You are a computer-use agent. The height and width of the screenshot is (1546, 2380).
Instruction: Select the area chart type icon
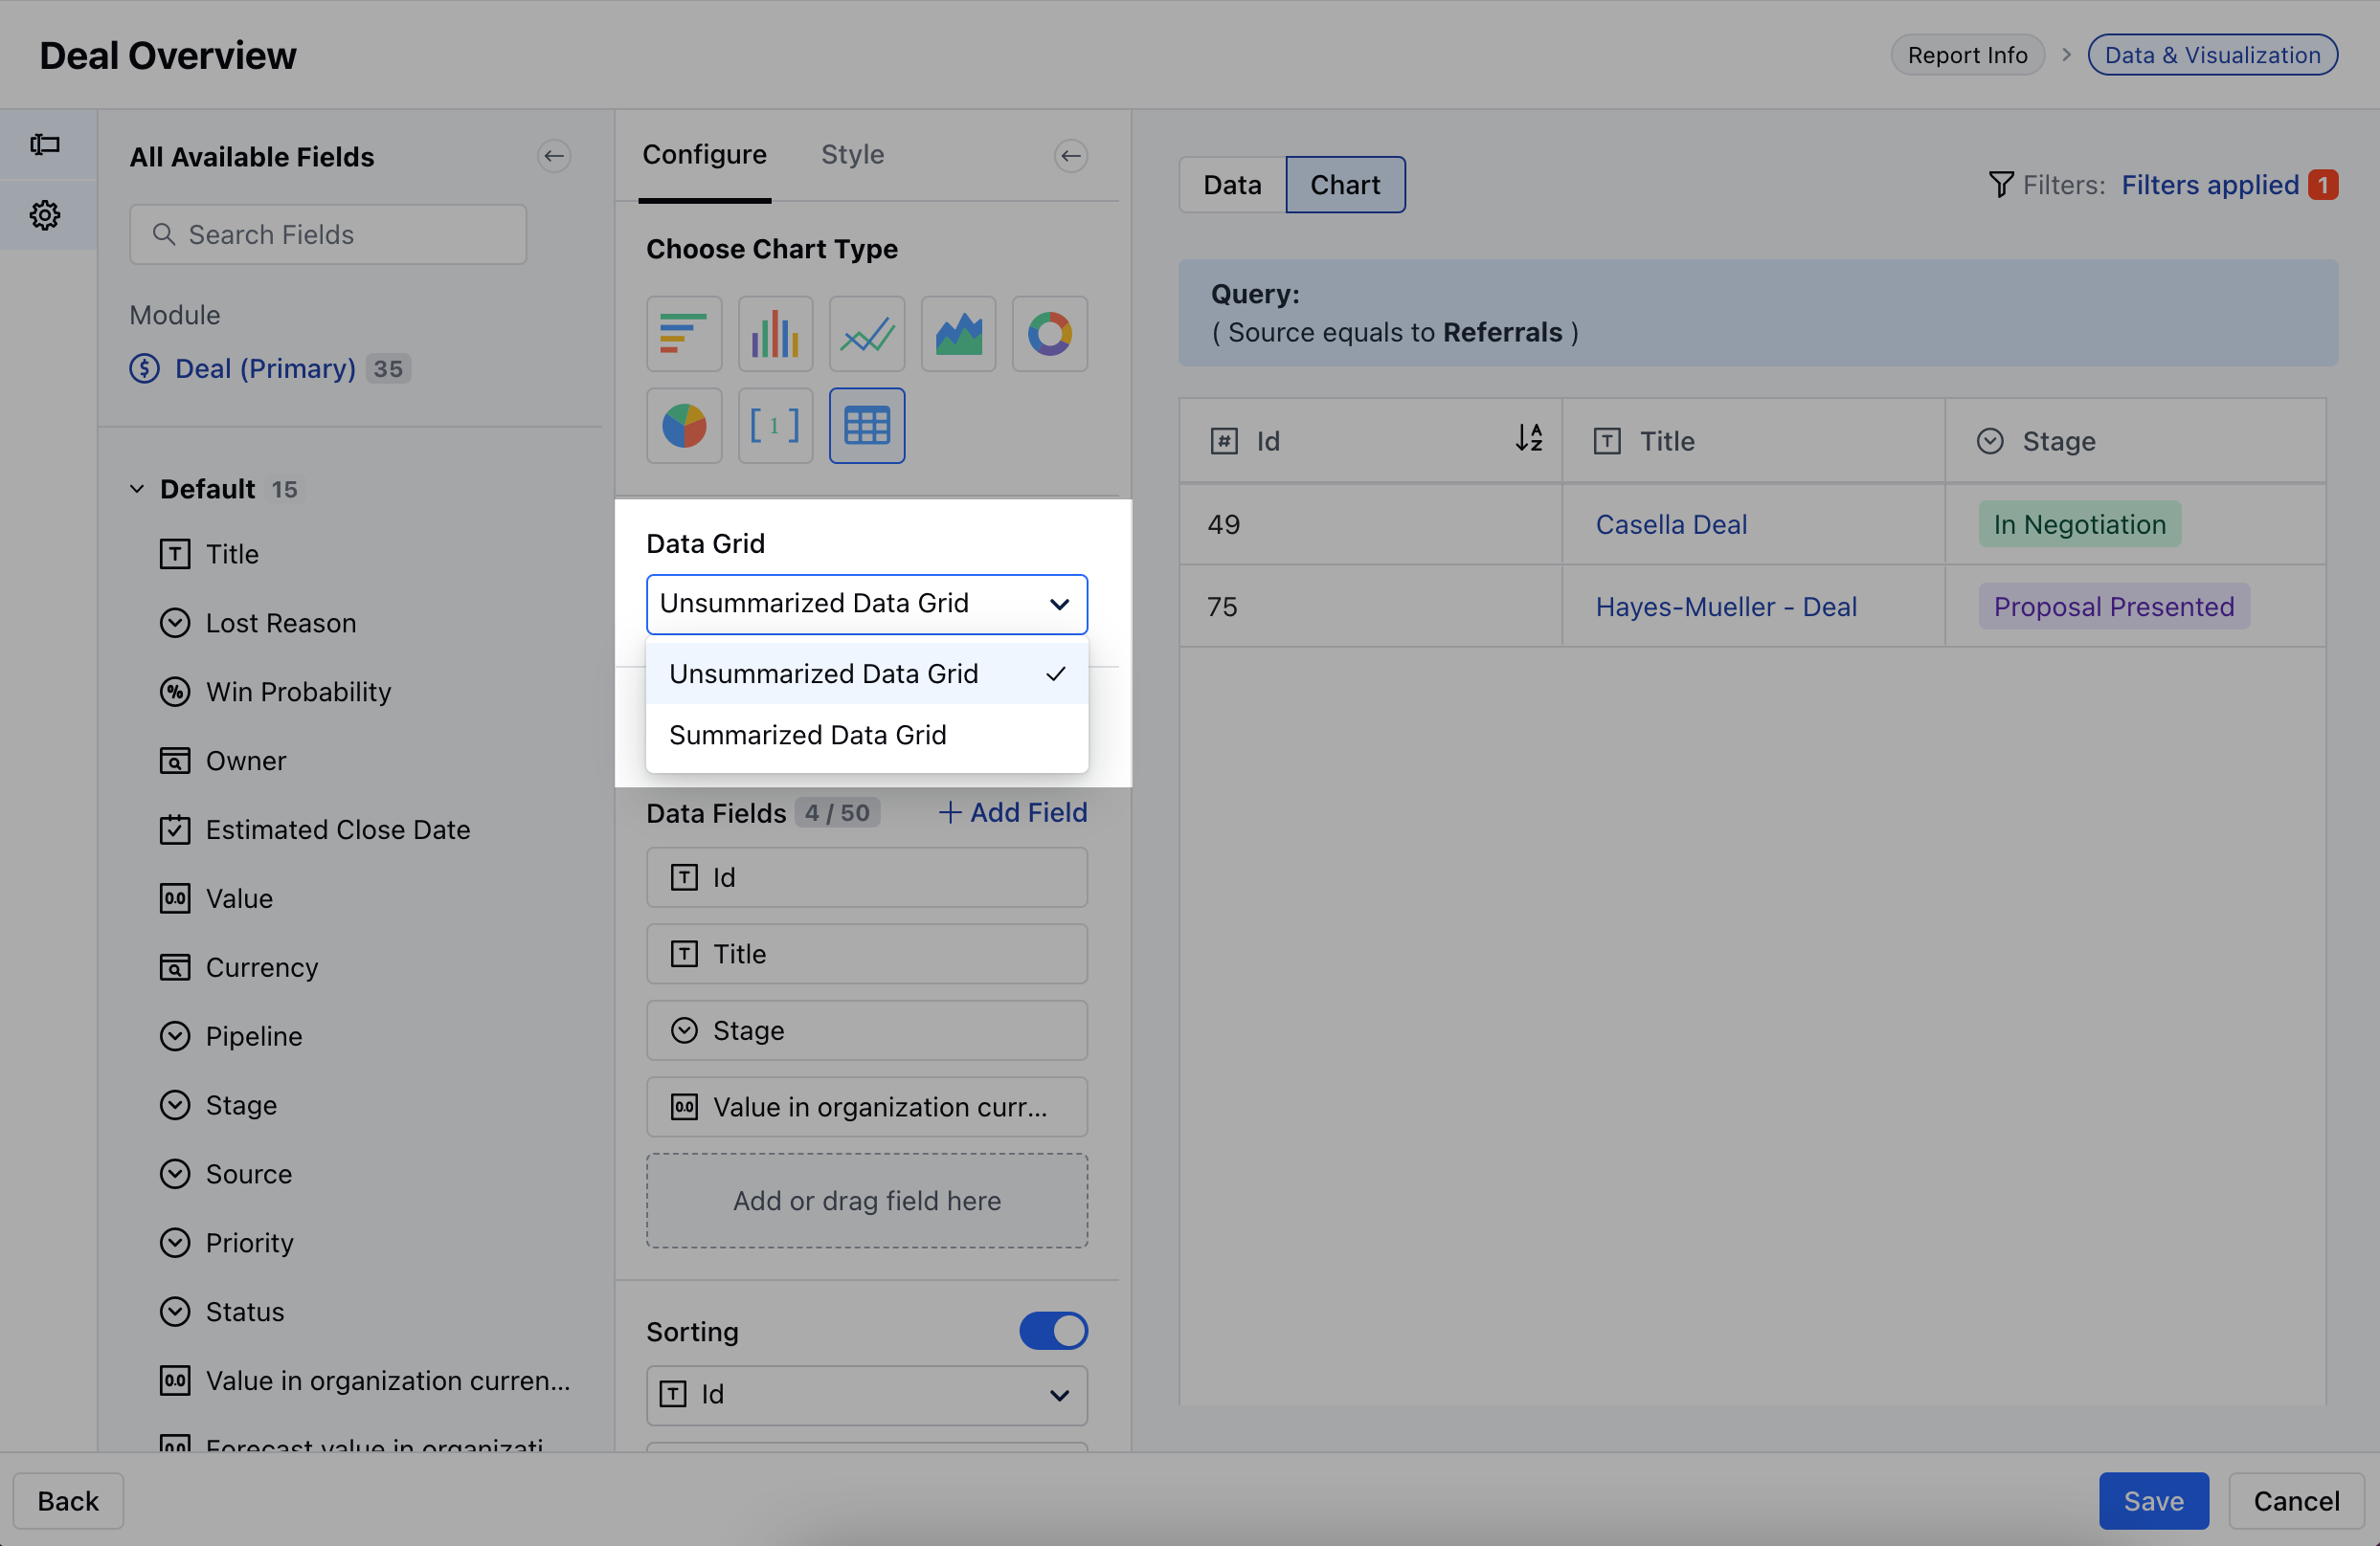coord(958,334)
